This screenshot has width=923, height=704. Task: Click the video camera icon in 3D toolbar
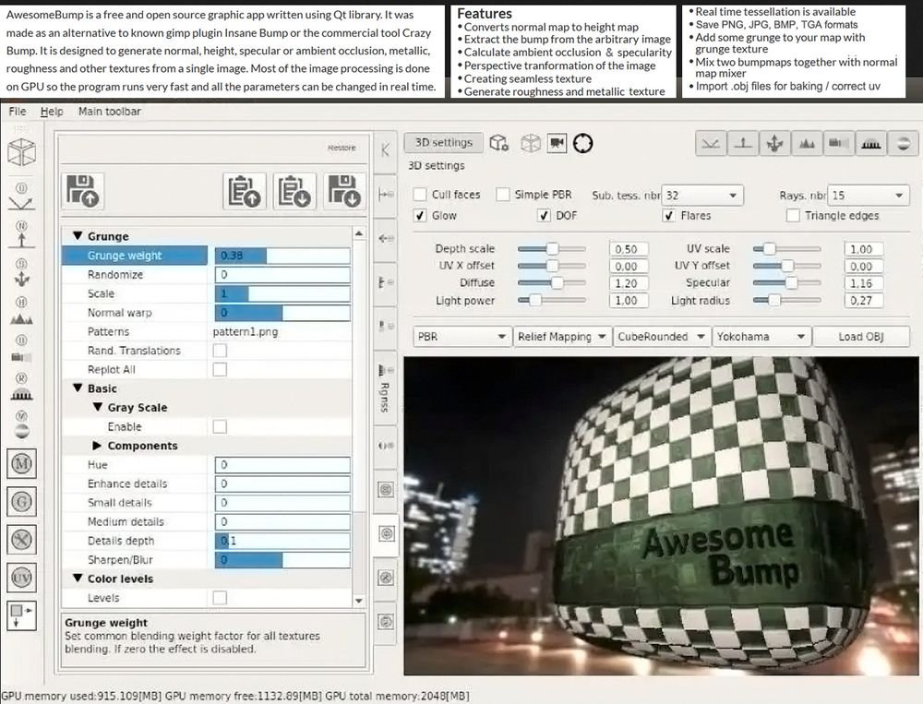point(557,143)
